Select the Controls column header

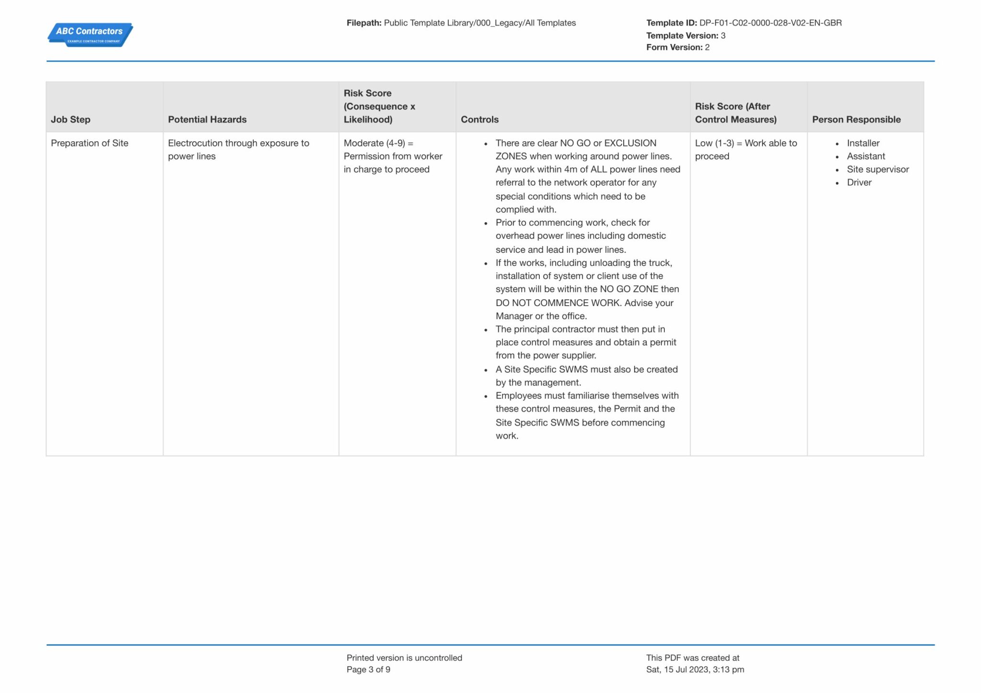coord(479,119)
